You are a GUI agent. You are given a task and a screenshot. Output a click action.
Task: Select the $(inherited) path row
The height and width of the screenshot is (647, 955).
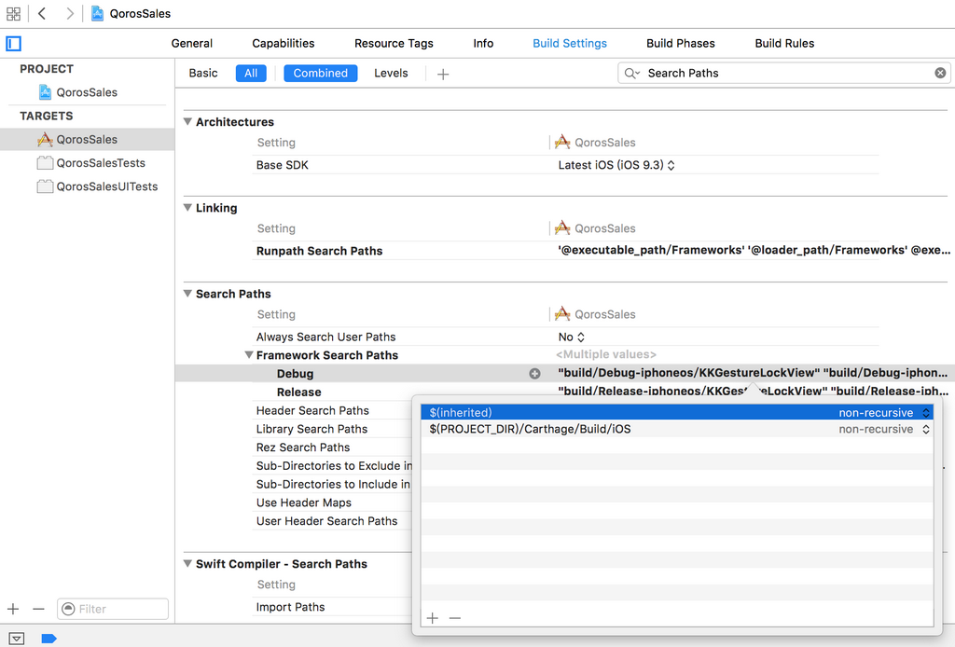[x=677, y=413]
